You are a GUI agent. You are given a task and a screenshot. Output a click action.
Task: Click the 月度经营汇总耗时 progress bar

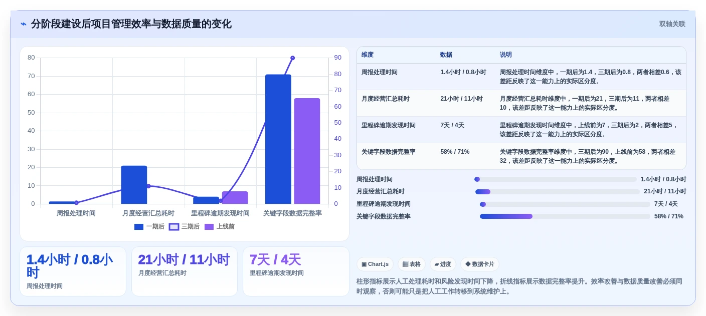click(x=558, y=191)
